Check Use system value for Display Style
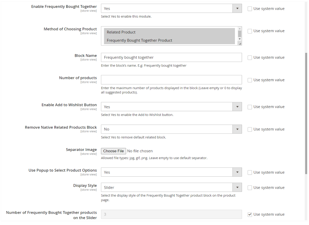This screenshot has width=309, height=225. pos(250,188)
